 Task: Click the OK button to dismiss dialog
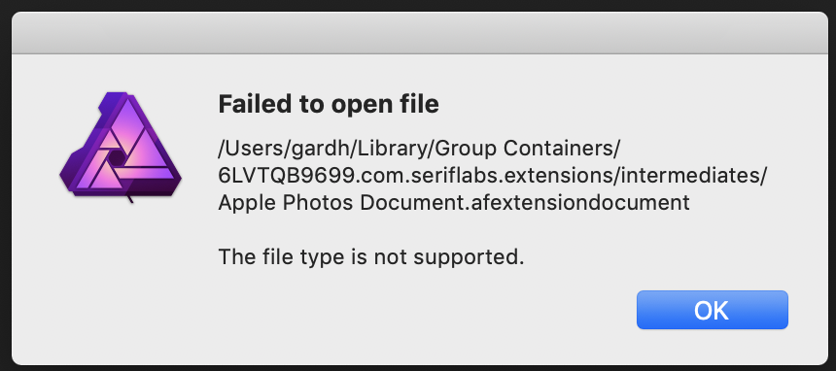coord(712,310)
